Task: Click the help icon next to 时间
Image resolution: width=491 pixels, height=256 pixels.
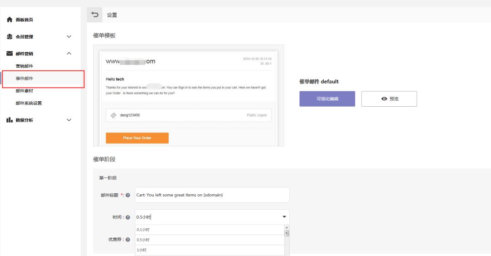Action: (x=128, y=217)
